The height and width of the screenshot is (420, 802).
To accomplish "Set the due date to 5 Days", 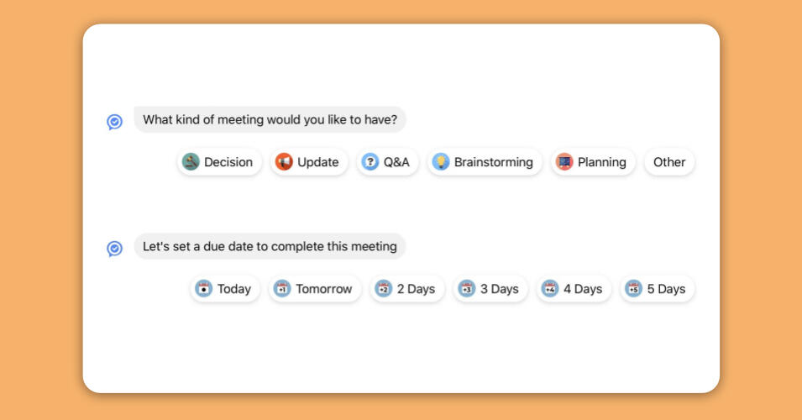I will pyautogui.click(x=667, y=289).
